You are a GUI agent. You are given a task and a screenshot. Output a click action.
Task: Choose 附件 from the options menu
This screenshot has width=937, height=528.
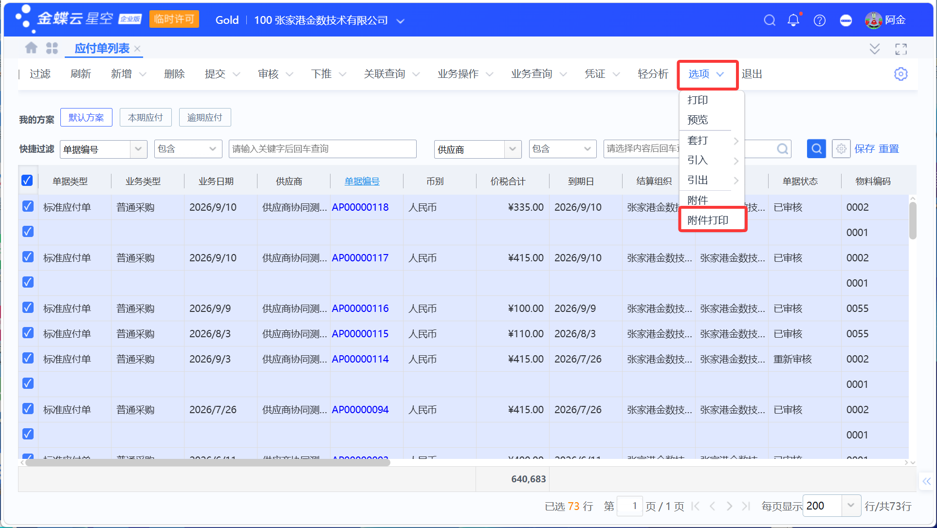tap(698, 200)
